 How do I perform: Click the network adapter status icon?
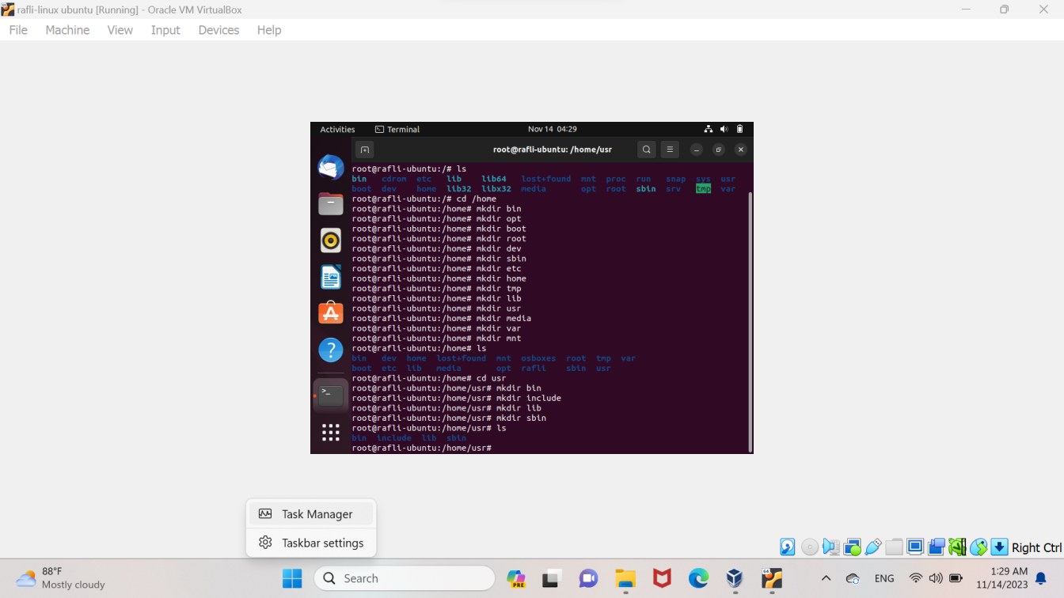point(852,547)
